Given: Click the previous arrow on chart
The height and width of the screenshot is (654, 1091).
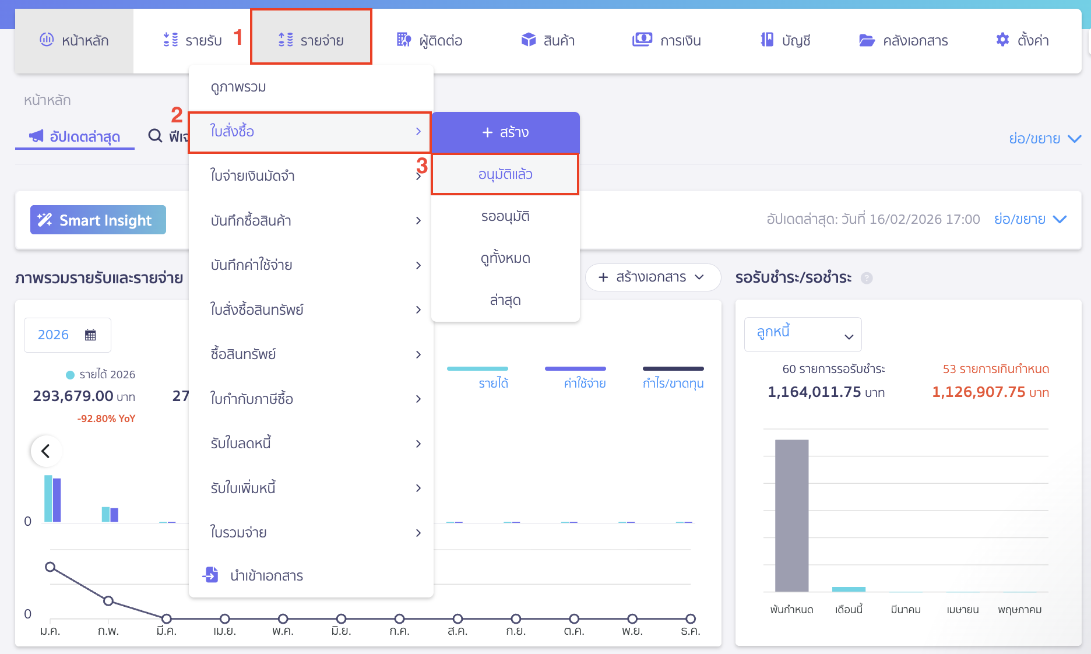Looking at the screenshot, I should tap(45, 451).
